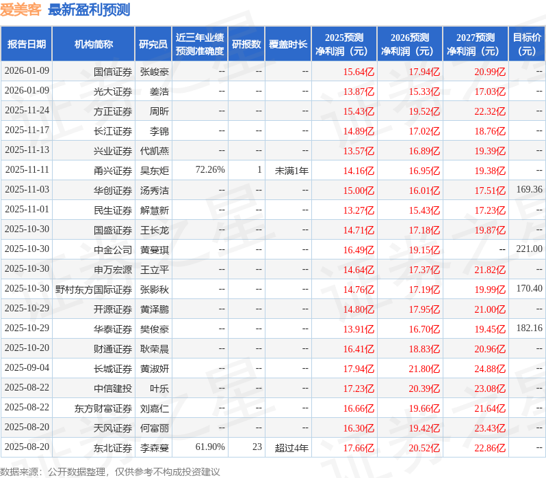Click report date 2025-11-11
Image resolution: width=546 pixels, height=478 pixels.
click(x=27, y=170)
